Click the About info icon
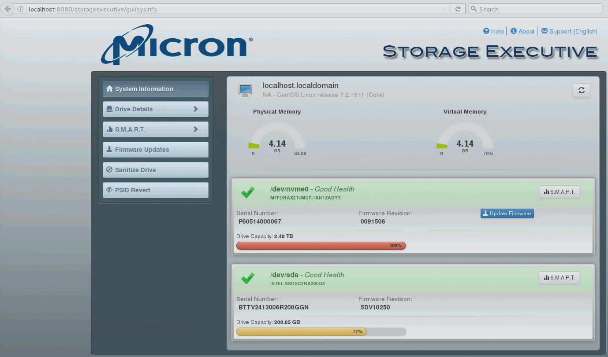 [514, 31]
